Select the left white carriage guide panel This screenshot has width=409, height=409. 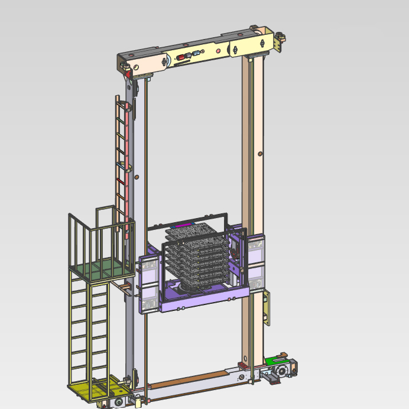pyautogui.click(x=148, y=283)
